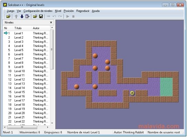Viewport: 187px width, 137px height.
Task: Click the level list panel toggle icon
Action: (27, 16)
